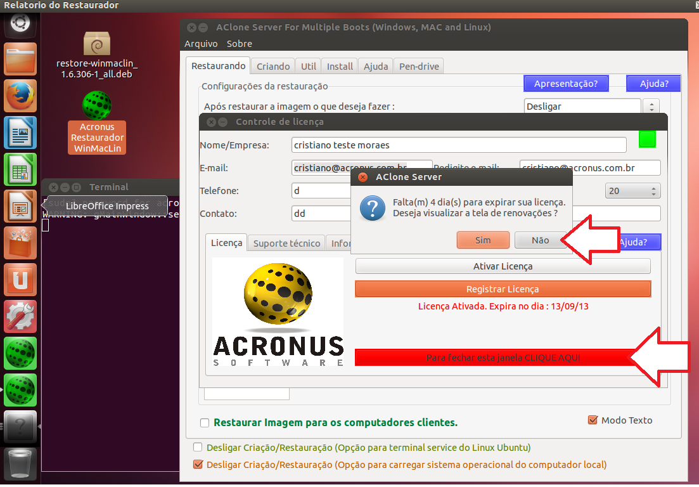Open System Settings wrench-gear icon
699x487 pixels.
20,316
